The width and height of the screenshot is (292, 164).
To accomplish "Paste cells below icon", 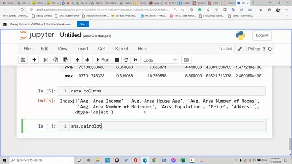I will 66,60.
